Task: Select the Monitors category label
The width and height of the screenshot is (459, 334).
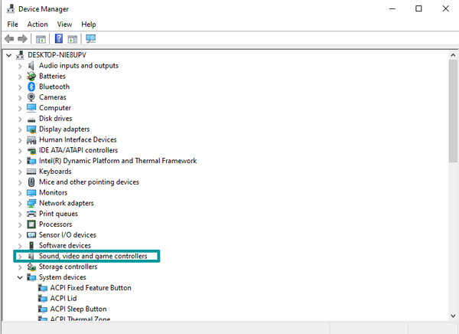Action: pyautogui.click(x=53, y=192)
